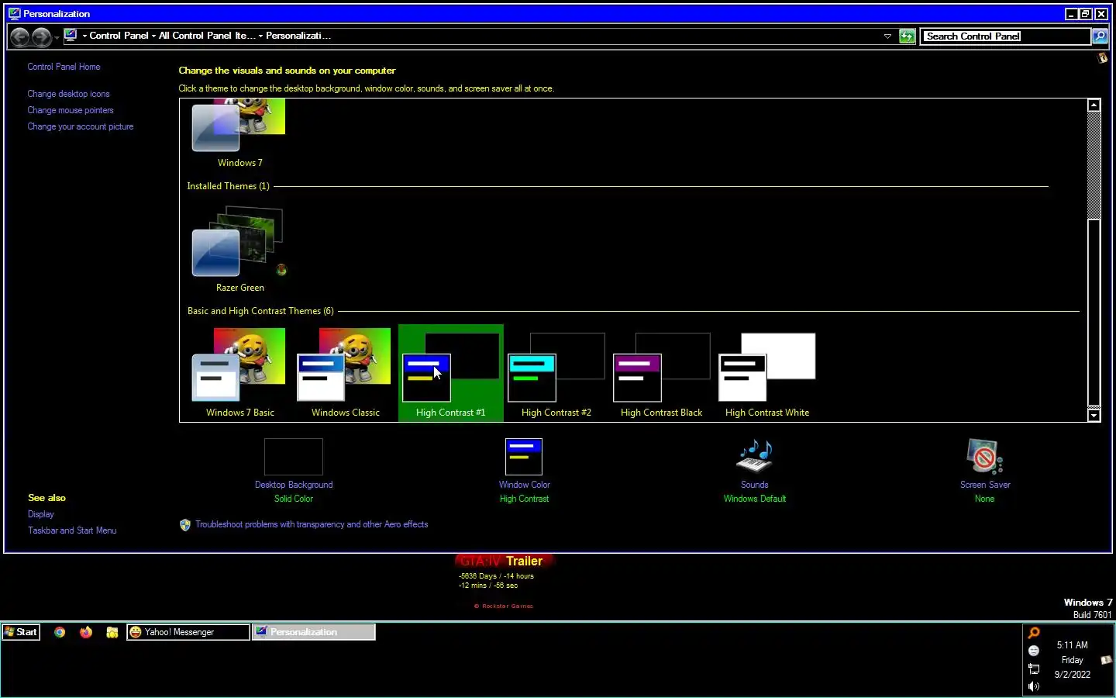The width and height of the screenshot is (1116, 698).
Task: Open Change your account picture link
Action: tap(81, 126)
